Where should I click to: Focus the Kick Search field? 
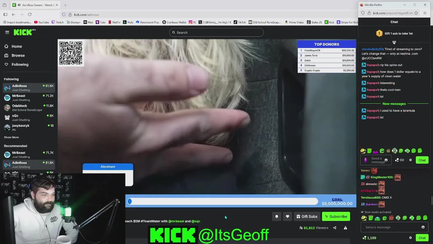(x=216, y=33)
